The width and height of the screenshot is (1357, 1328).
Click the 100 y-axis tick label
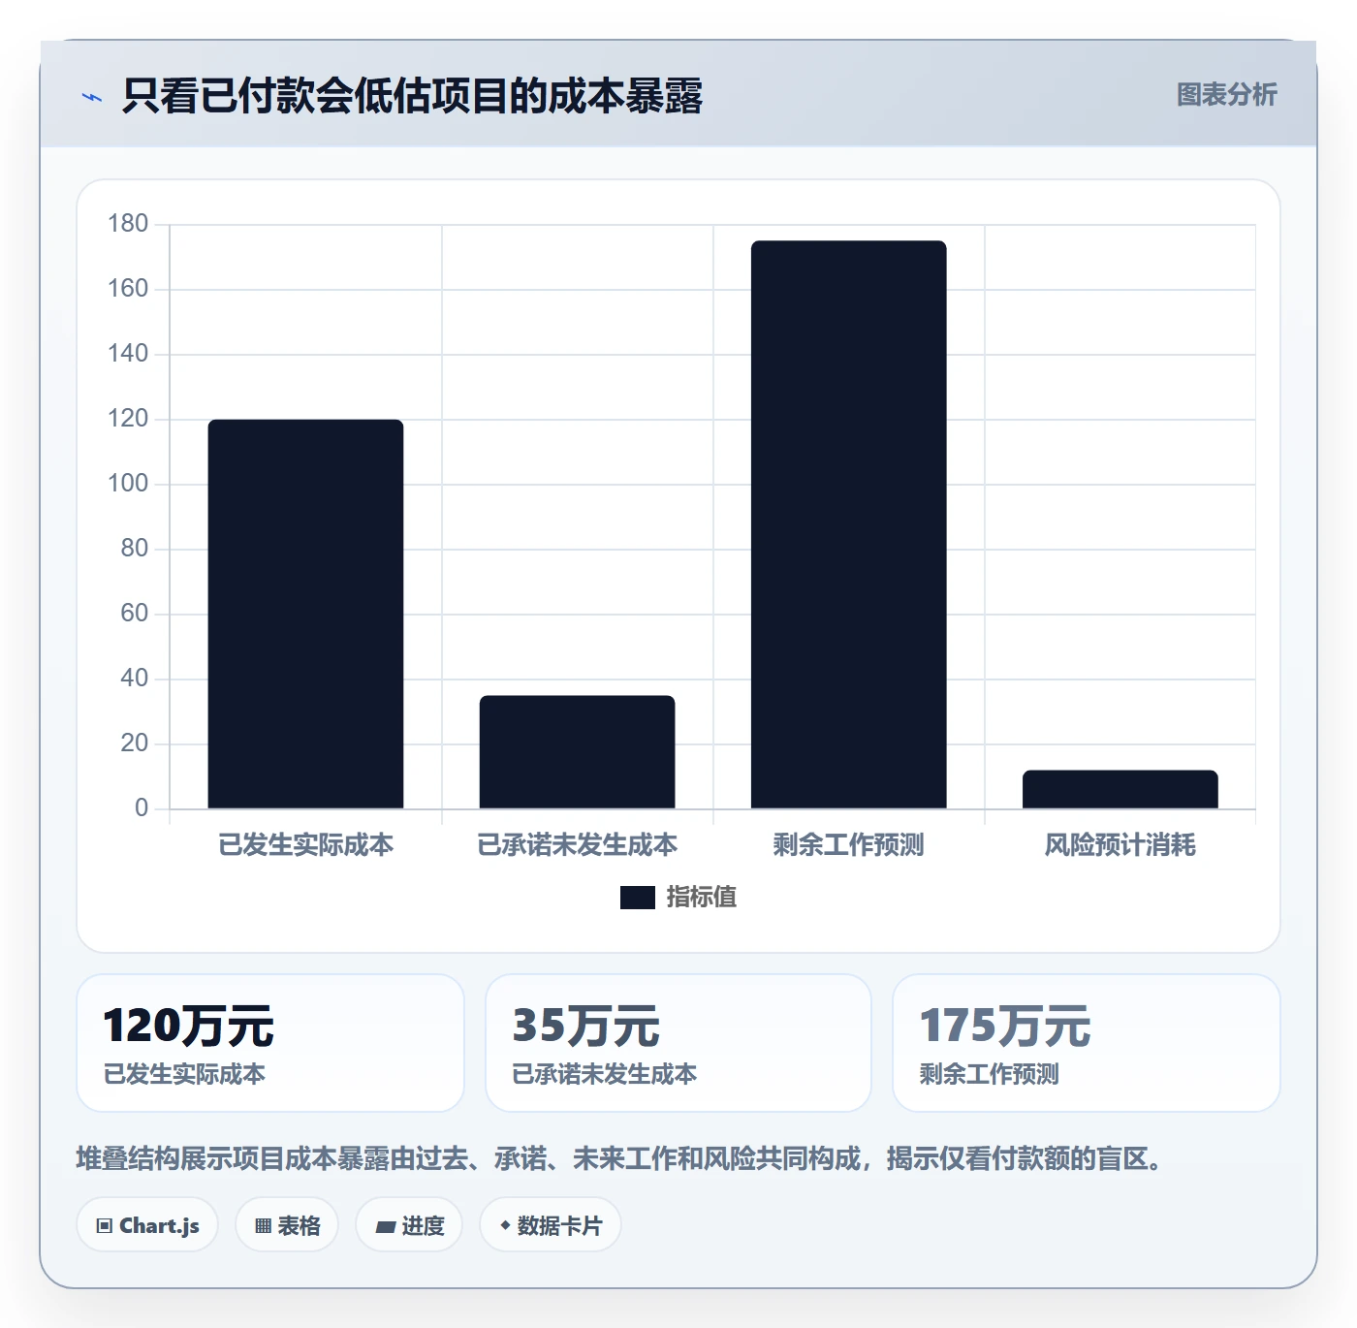tap(128, 484)
